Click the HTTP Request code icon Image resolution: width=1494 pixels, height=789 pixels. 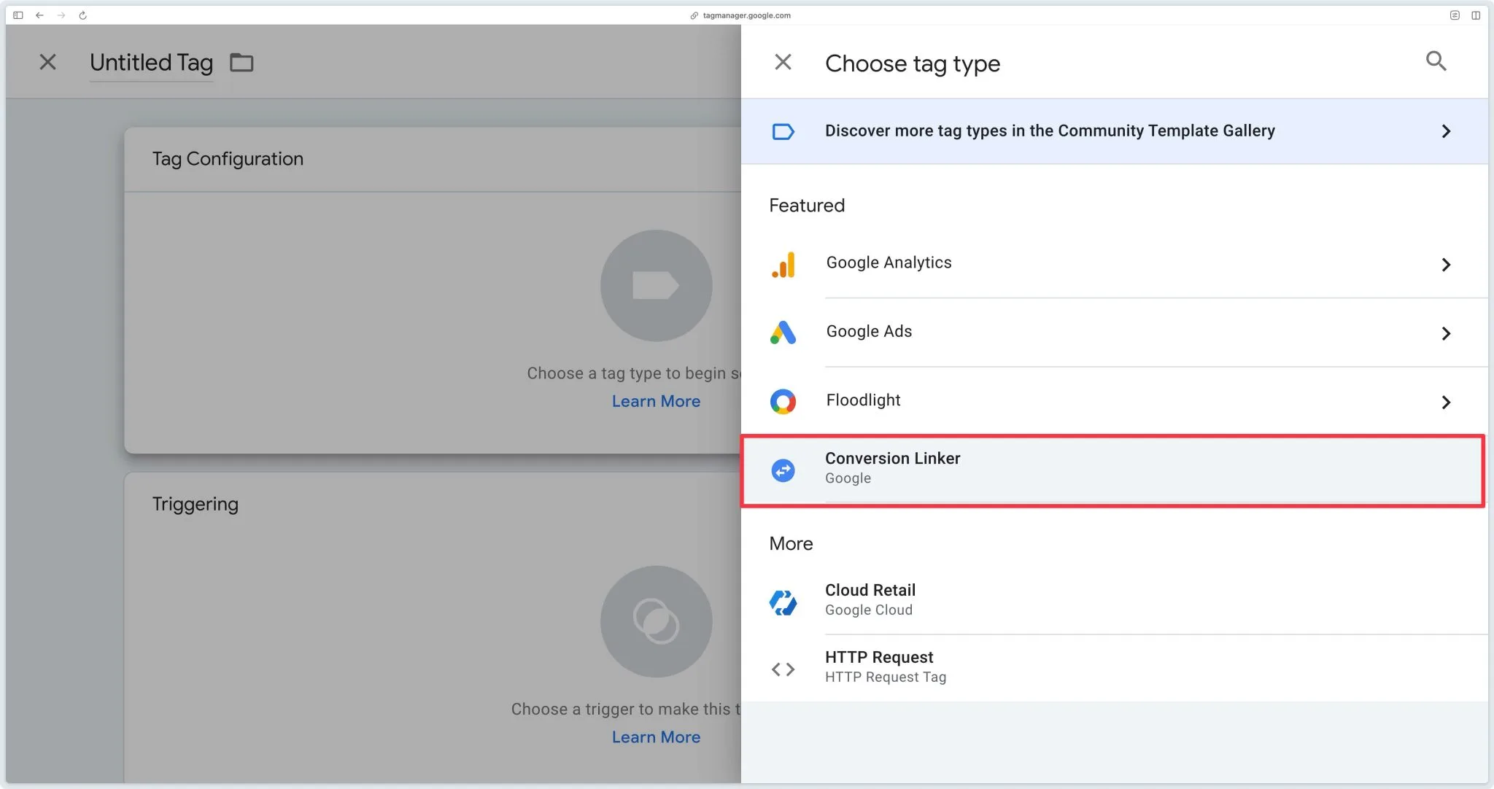tap(783, 669)
